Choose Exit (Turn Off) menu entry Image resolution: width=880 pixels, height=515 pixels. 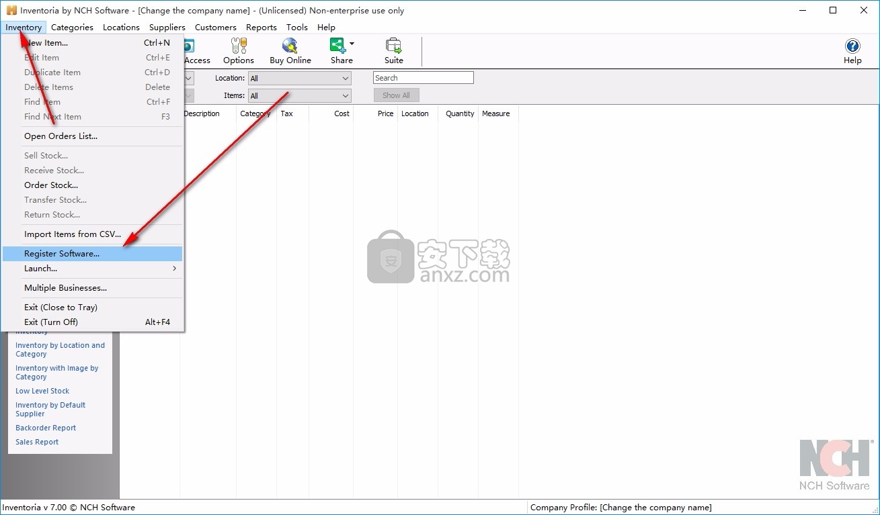click(x=92, y=322)
